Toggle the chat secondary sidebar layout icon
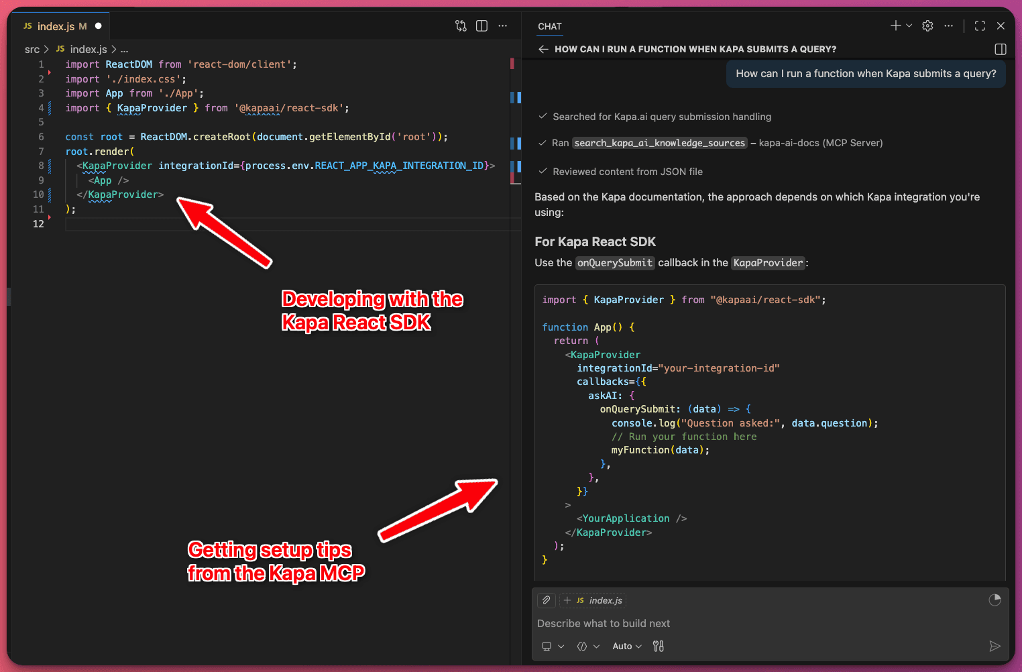Image resolution: width=1022 pixels, height=672 pixels. (1001, 49)
